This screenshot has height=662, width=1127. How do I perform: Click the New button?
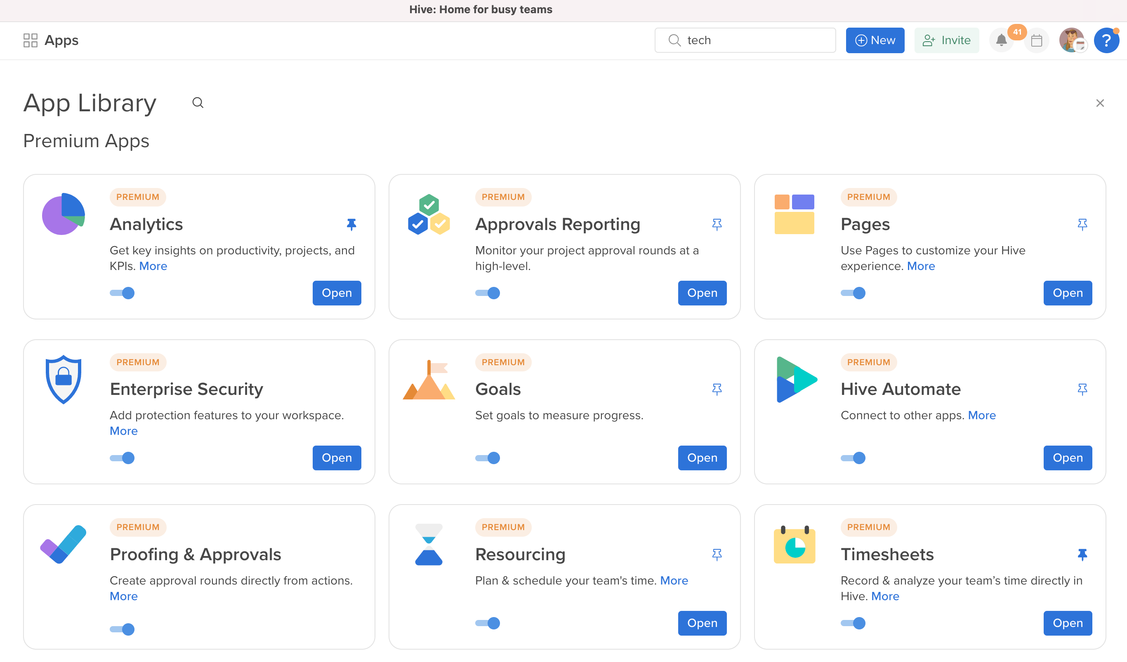[x=875, y=41]
